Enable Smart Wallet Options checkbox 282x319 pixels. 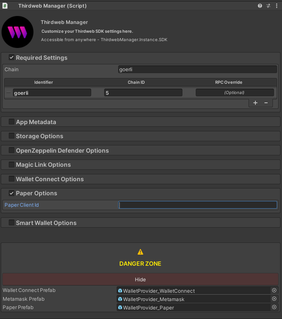pos(11,223)
